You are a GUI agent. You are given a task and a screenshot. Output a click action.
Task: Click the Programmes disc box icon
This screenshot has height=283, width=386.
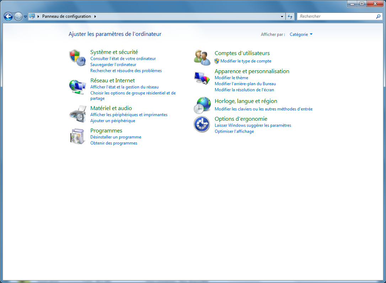77,136
